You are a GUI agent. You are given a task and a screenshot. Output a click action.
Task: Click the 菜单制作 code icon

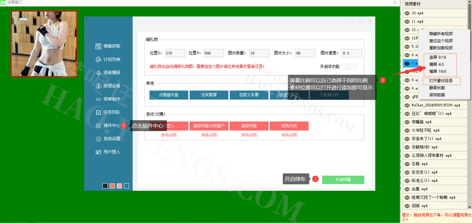coord(98,99)
